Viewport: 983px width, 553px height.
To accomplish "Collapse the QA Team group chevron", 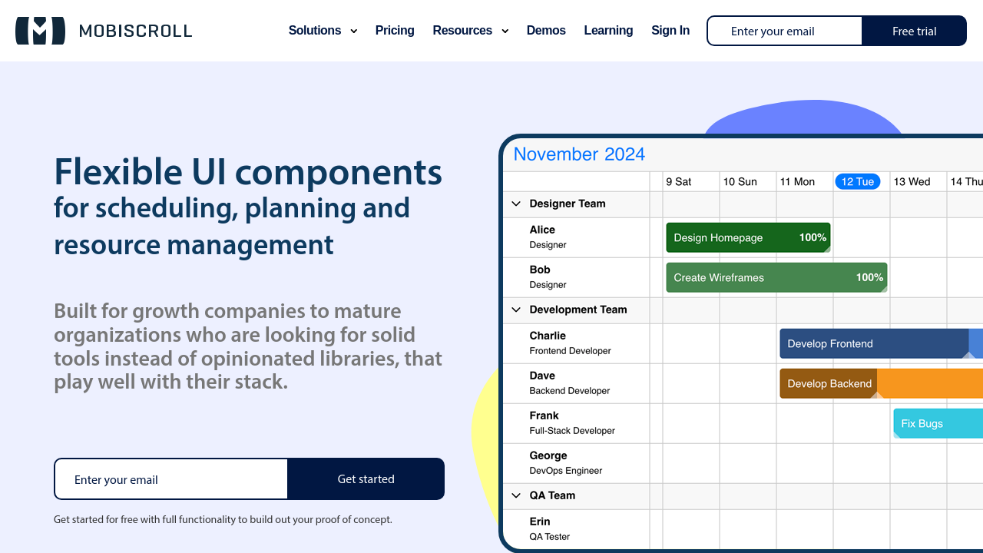I will [x=516, y=495].
